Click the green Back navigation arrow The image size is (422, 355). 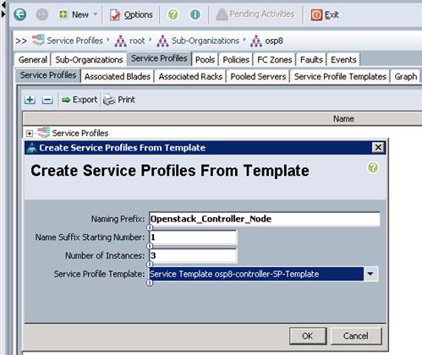20,14
